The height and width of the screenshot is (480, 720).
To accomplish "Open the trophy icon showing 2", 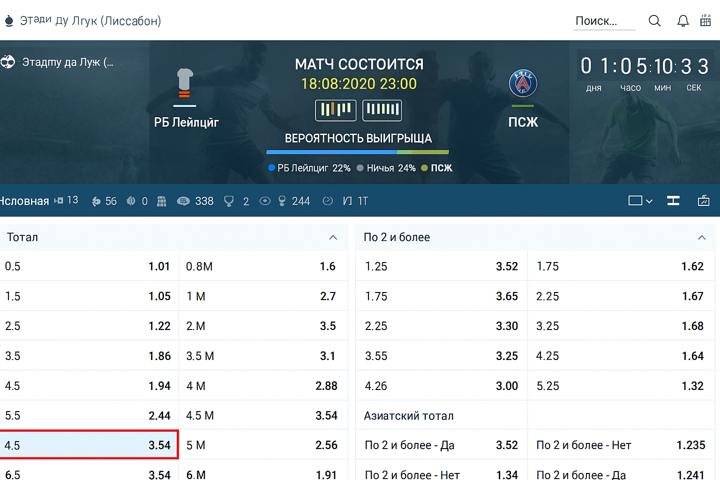I will coord(229,201).
